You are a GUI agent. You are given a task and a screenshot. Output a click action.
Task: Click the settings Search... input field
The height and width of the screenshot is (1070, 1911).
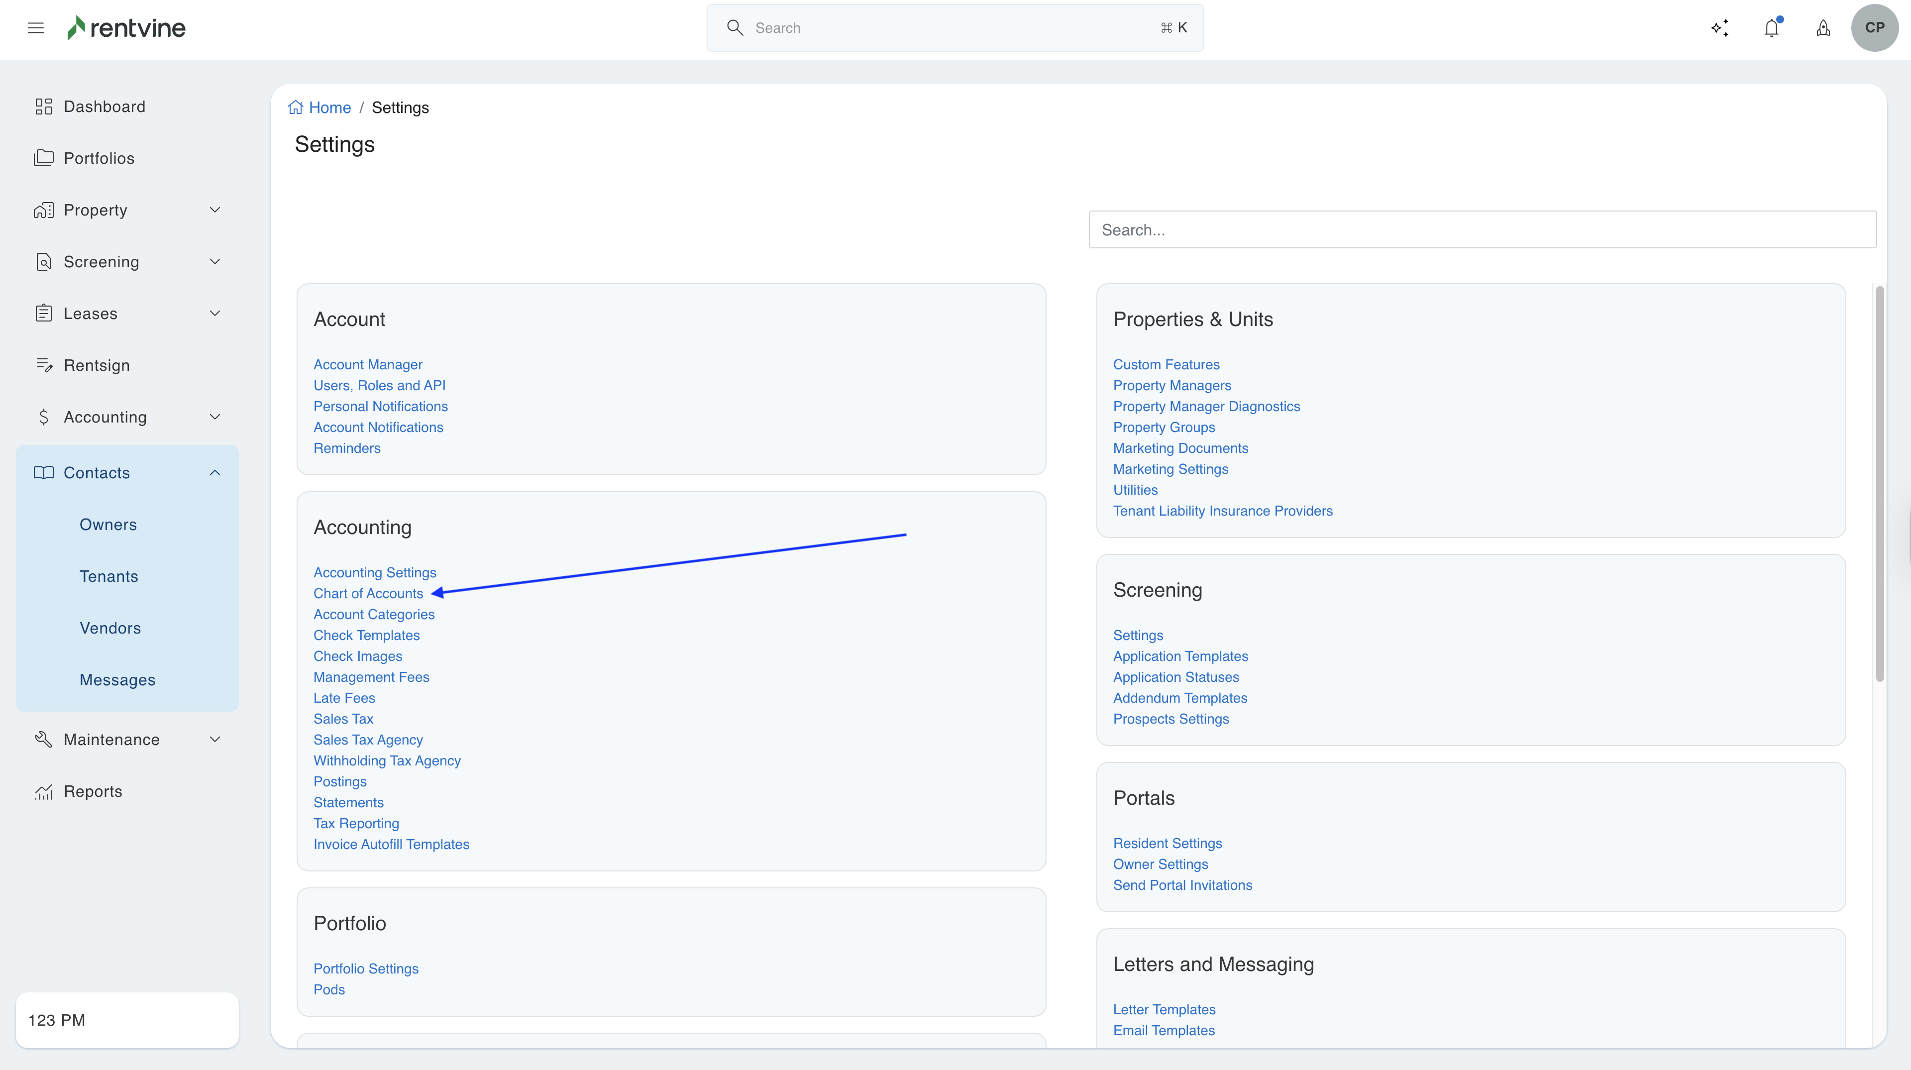click(x=1482, y=230)
